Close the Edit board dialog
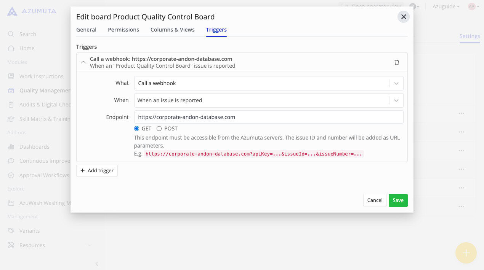The width and height of the screenshot is (484, 270). 404,17
